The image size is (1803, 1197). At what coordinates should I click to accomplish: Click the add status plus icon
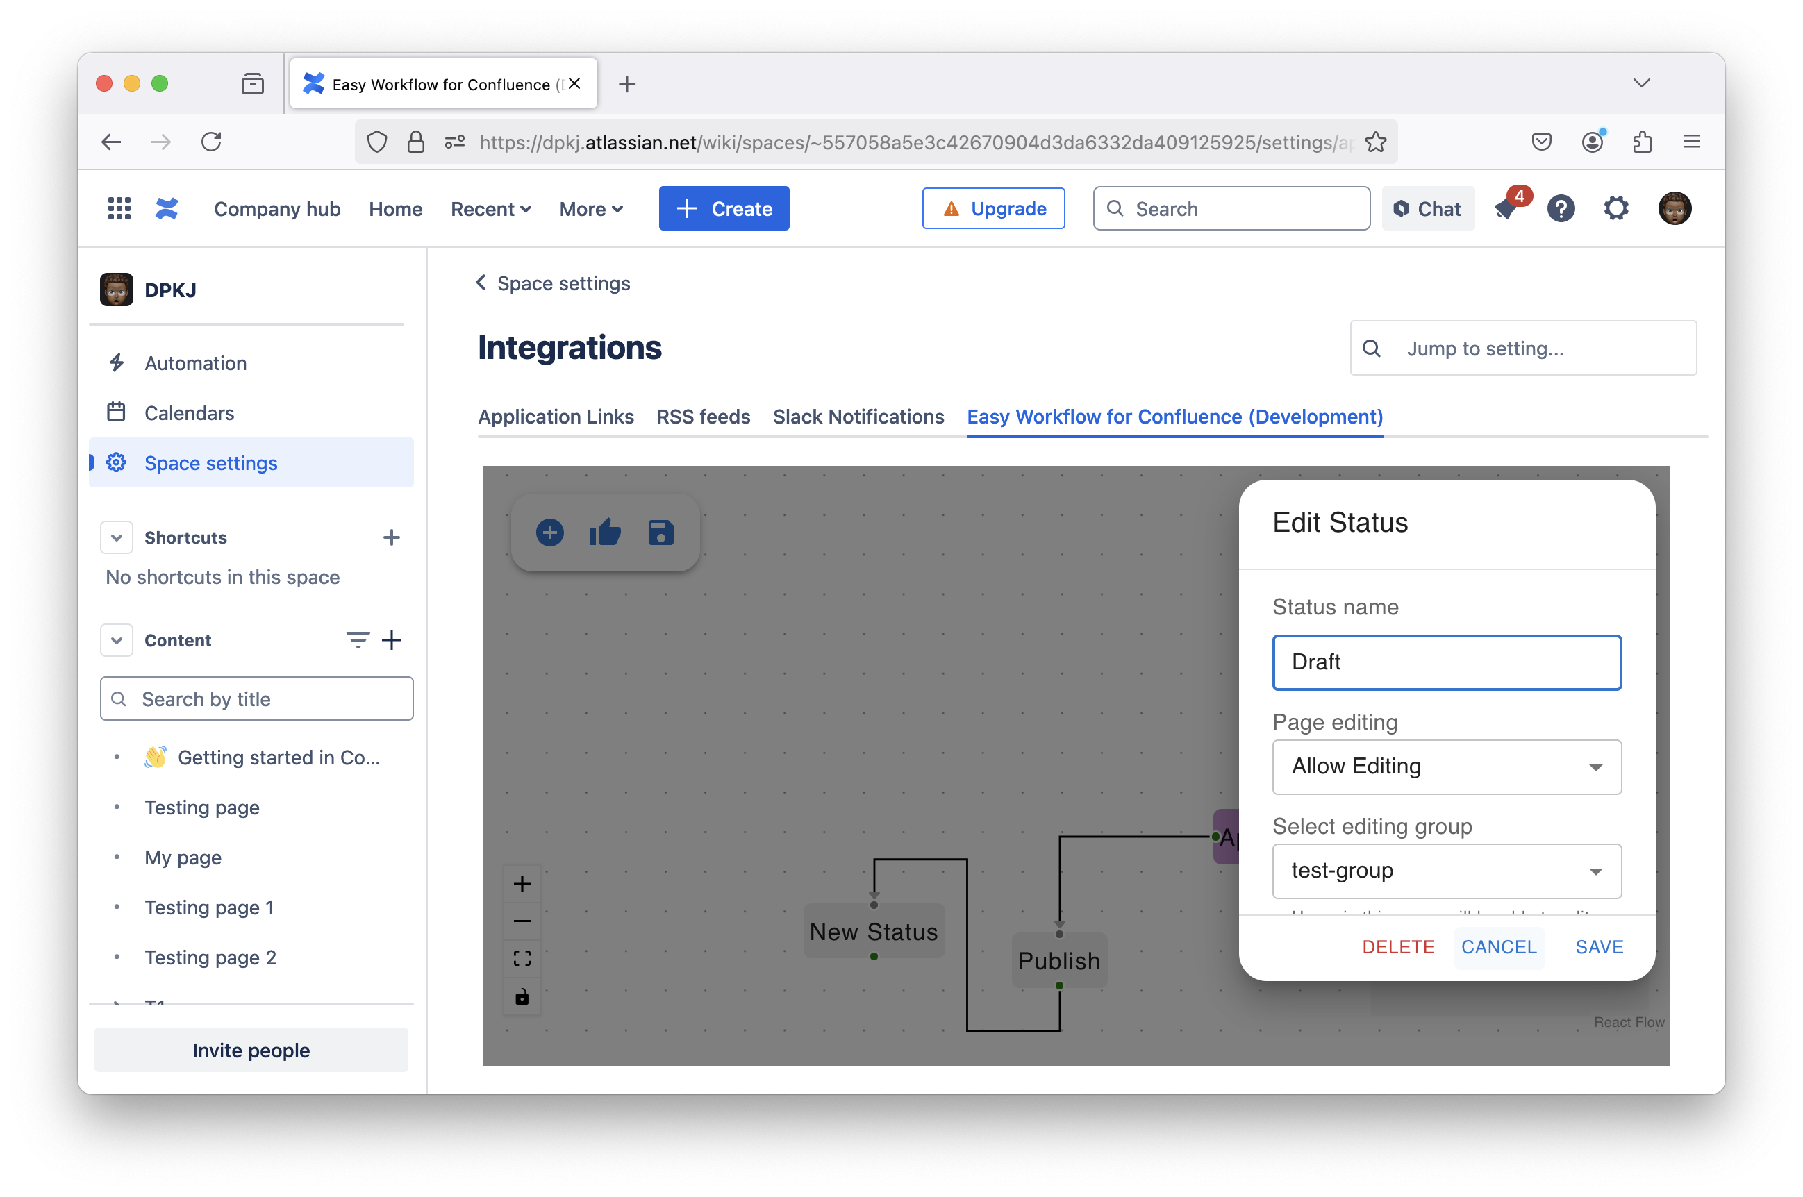(x=549, y=532)
